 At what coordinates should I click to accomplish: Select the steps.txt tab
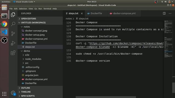[74, 13]
